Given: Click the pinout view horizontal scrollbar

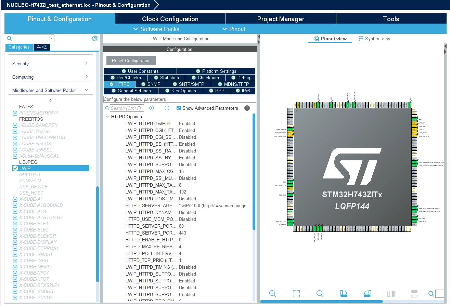Looking at the screenshot, I should pos(321,302).
